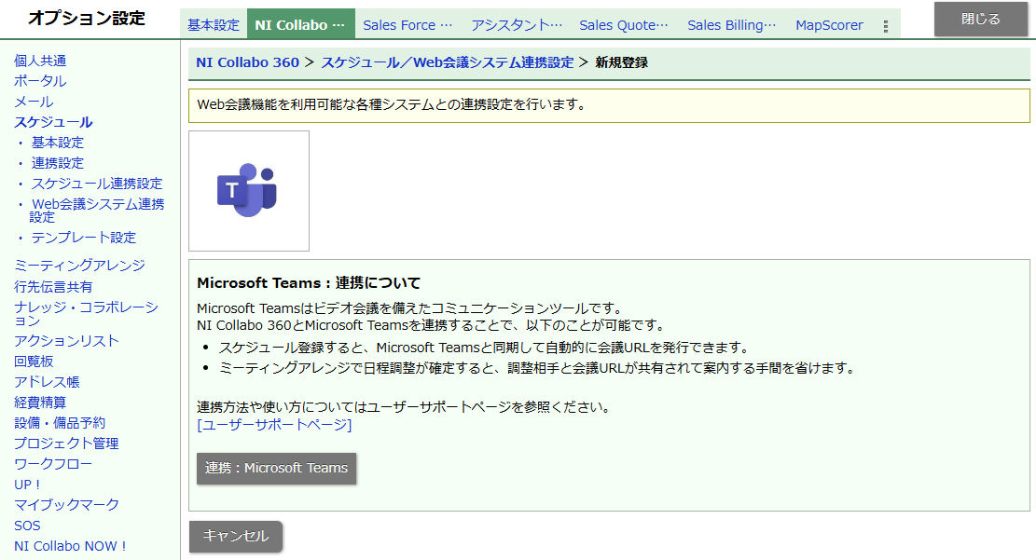Open ポータル settings in the sidebar
Screen dimensions: 1036x560
tap(40, 81)
